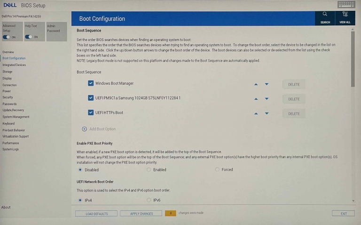Click Load Defaults button
The width and height of the screenshot is (361, 225).
96,214
